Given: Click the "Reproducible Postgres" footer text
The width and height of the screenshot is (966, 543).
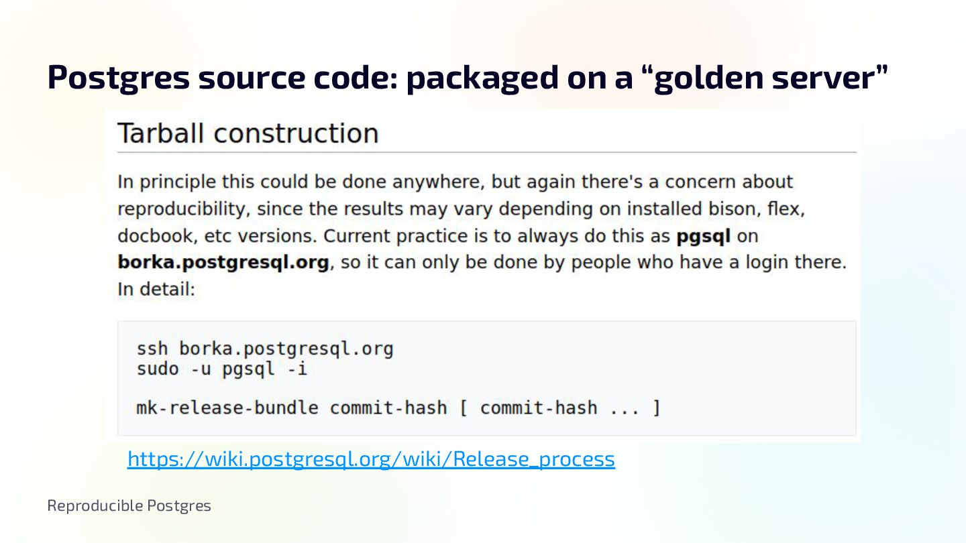Looking at the screenshot, I should [129, 505].
